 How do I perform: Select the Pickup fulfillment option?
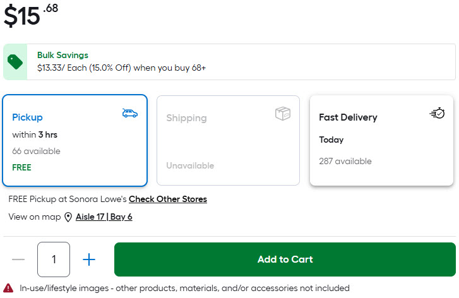(x=75, y=140)
